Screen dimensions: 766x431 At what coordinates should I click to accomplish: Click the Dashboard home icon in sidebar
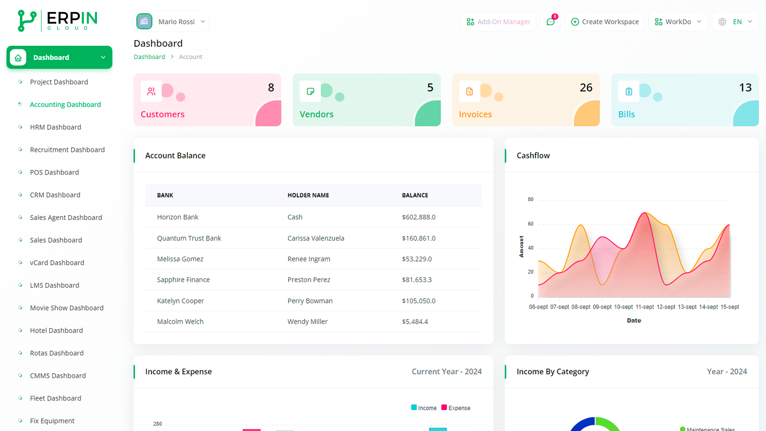[18, 57]
